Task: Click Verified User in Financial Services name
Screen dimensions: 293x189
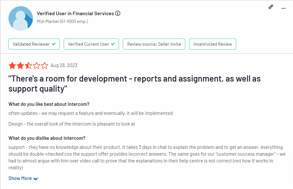Action: [x=75, y=14]
